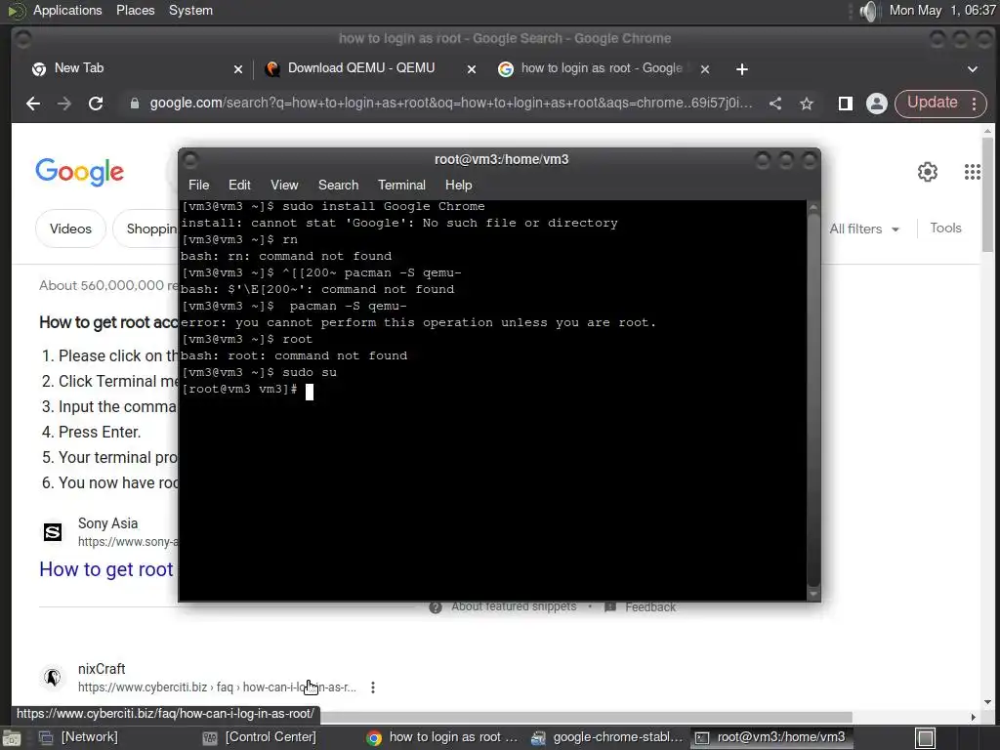Open a new Chrome tab with plus
Viewport: 1000px width, 750px height.
(742, 69)
